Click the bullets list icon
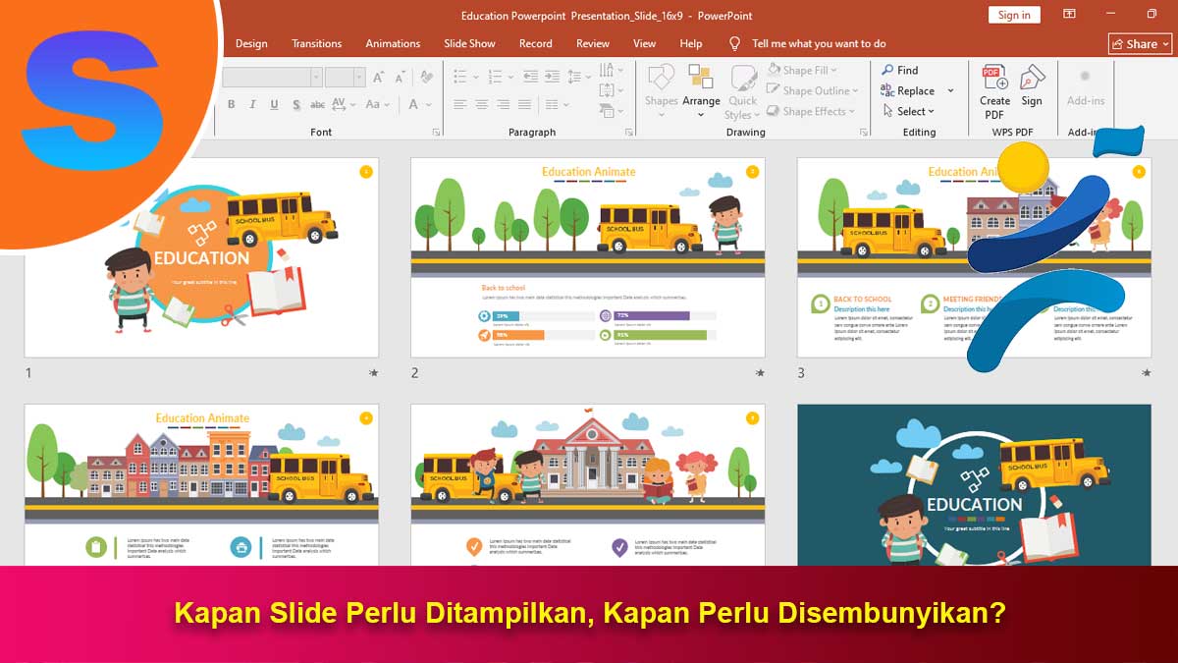The width and height of the screenshot is (1178, 663). 460,76
